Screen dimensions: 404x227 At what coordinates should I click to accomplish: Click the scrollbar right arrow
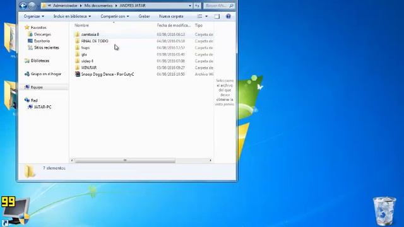[x=210, y=160]
